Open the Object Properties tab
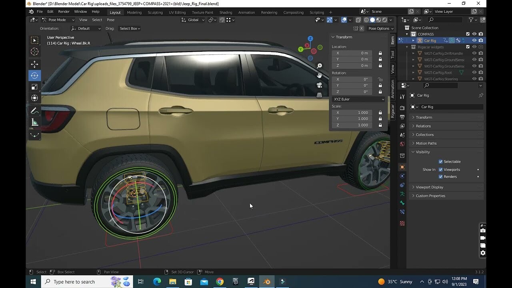 click(402, 167)
